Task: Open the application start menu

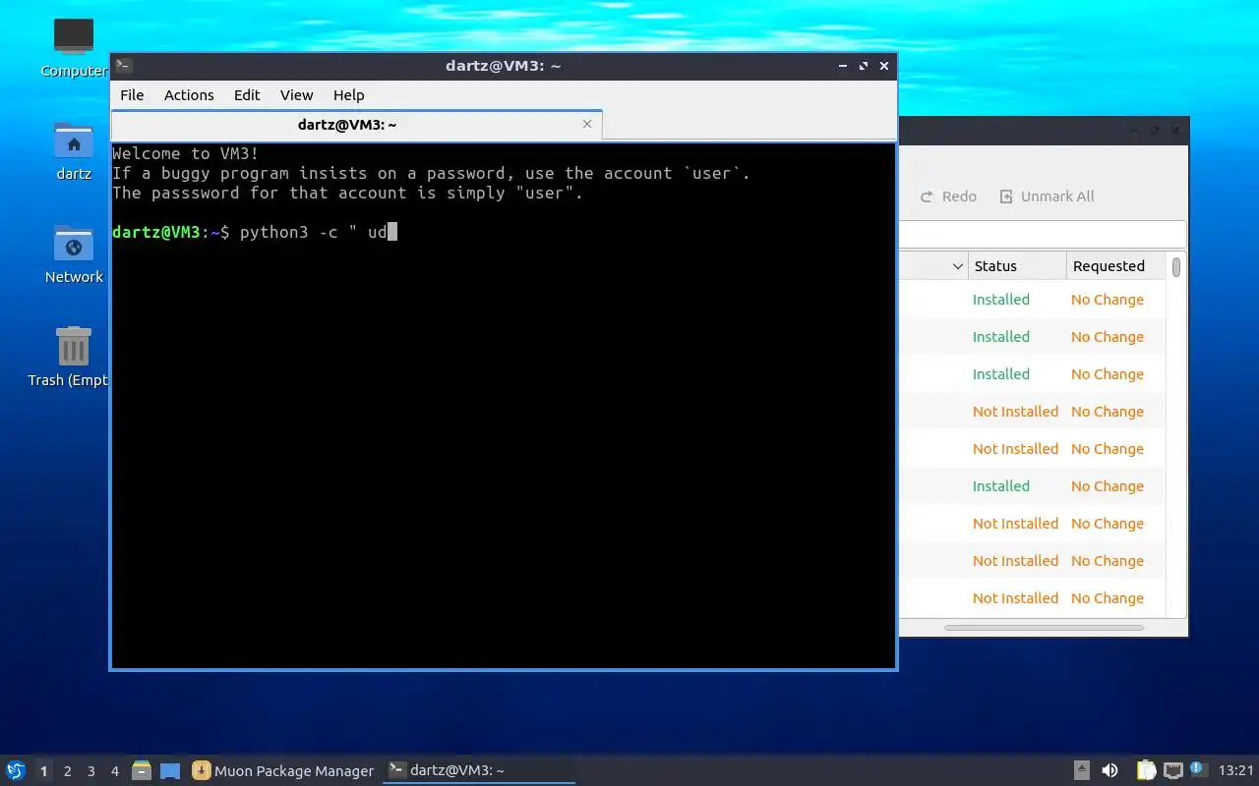Action: coord(16,770)
